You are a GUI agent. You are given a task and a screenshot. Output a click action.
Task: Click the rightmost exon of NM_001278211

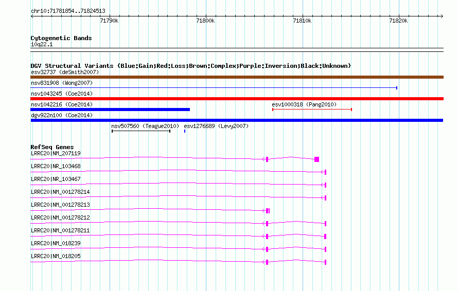(325, 237)
